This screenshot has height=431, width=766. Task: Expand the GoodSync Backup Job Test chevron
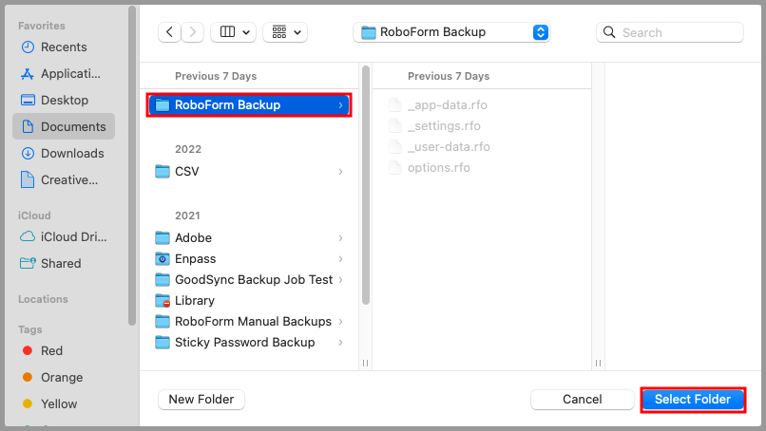pyautogui.click(x=340, y=280)
